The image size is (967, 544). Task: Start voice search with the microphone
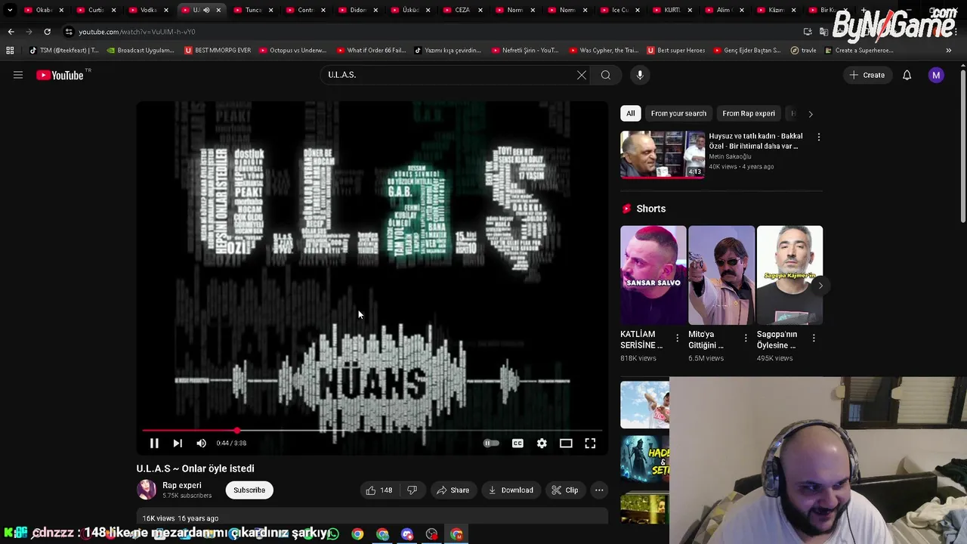640,75
